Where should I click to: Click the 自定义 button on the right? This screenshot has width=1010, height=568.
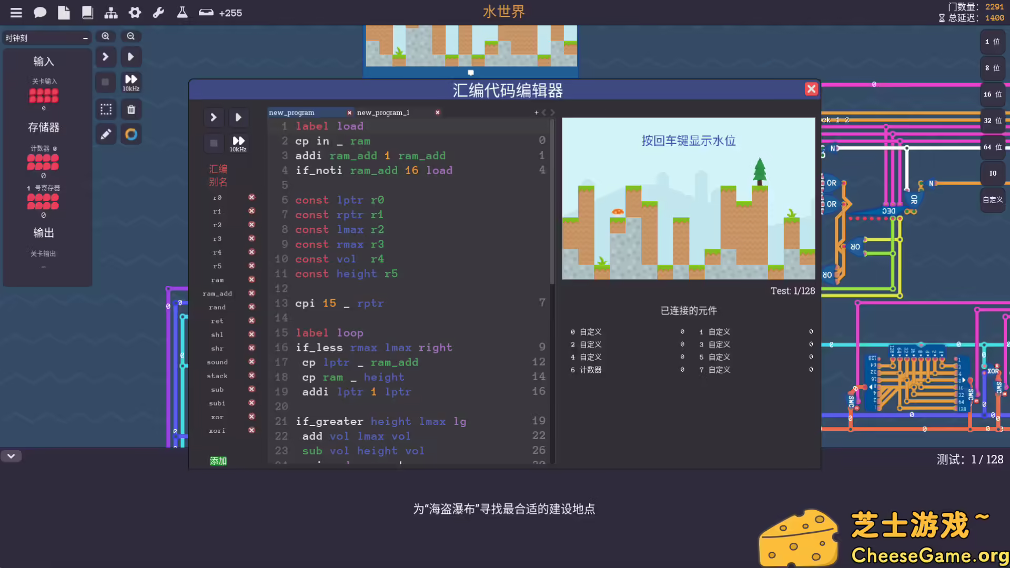tap(992, 200)
